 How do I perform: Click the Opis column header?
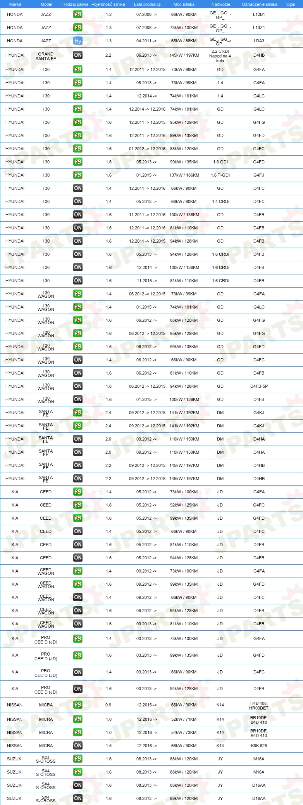pos(291,4)
